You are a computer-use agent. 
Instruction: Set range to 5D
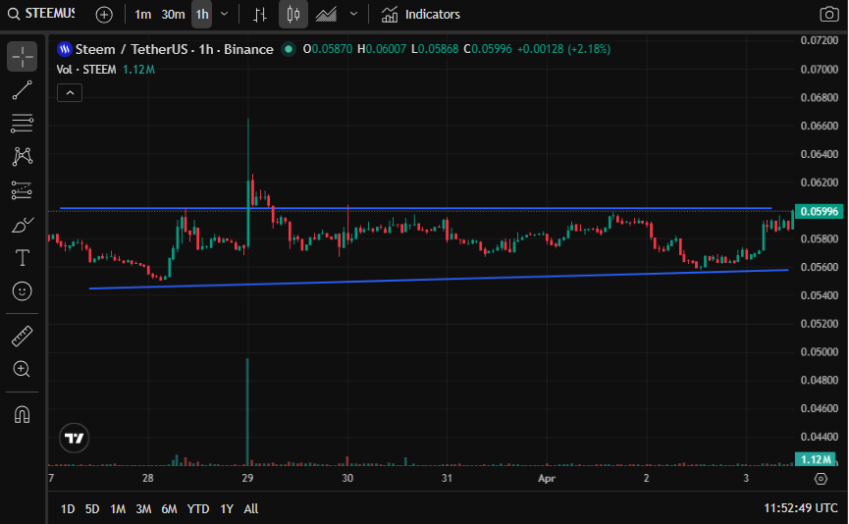(92, 509)
